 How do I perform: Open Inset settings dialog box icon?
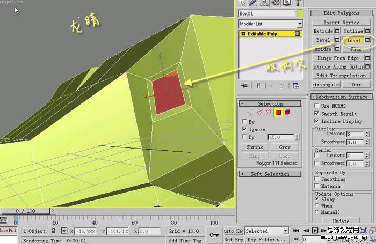(367, 40)
